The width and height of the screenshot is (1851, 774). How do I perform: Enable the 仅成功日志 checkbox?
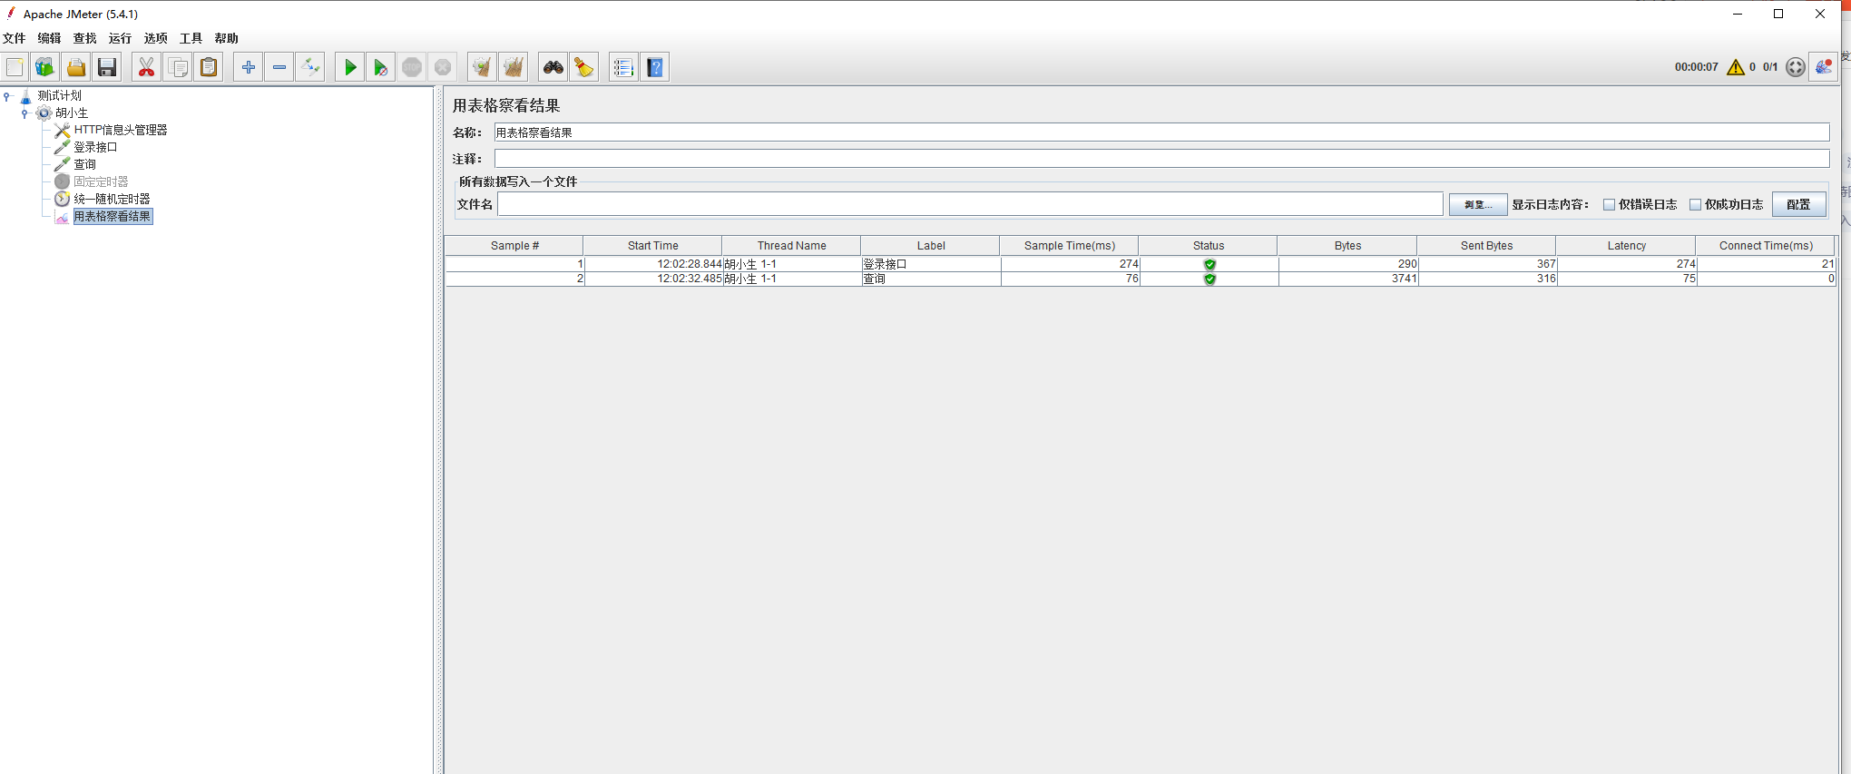coord(1695,205)
